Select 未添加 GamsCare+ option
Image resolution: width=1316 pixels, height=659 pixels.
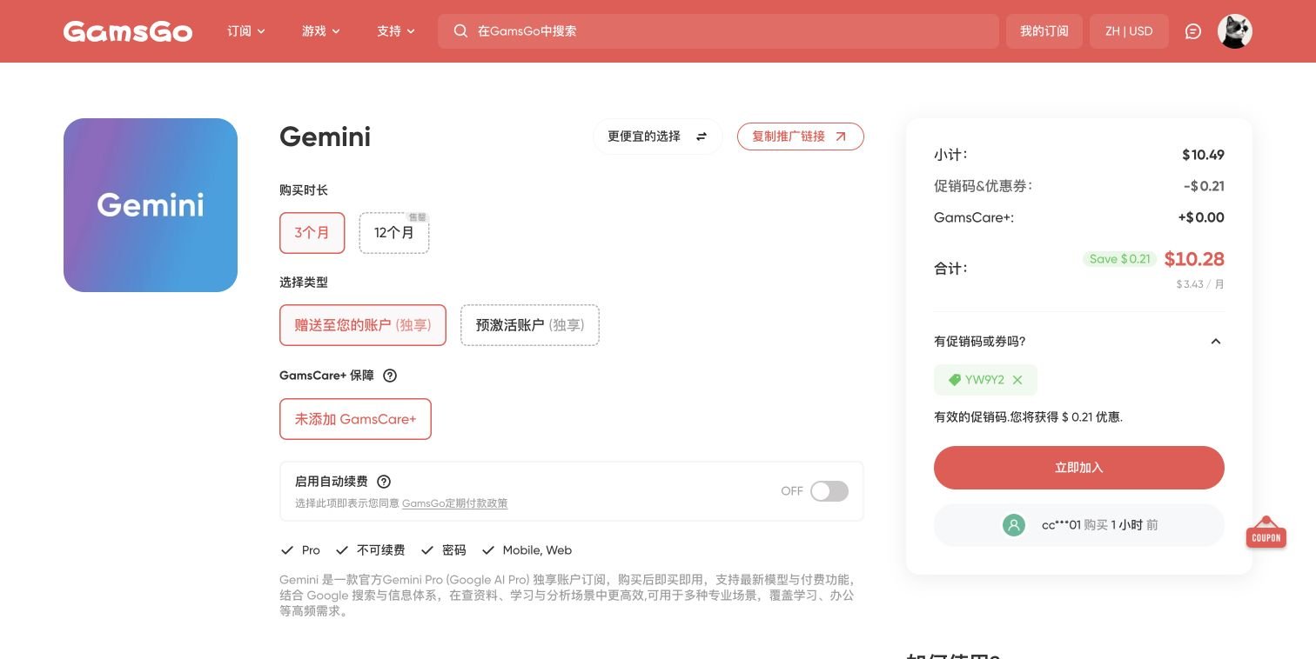click(355, 419)
